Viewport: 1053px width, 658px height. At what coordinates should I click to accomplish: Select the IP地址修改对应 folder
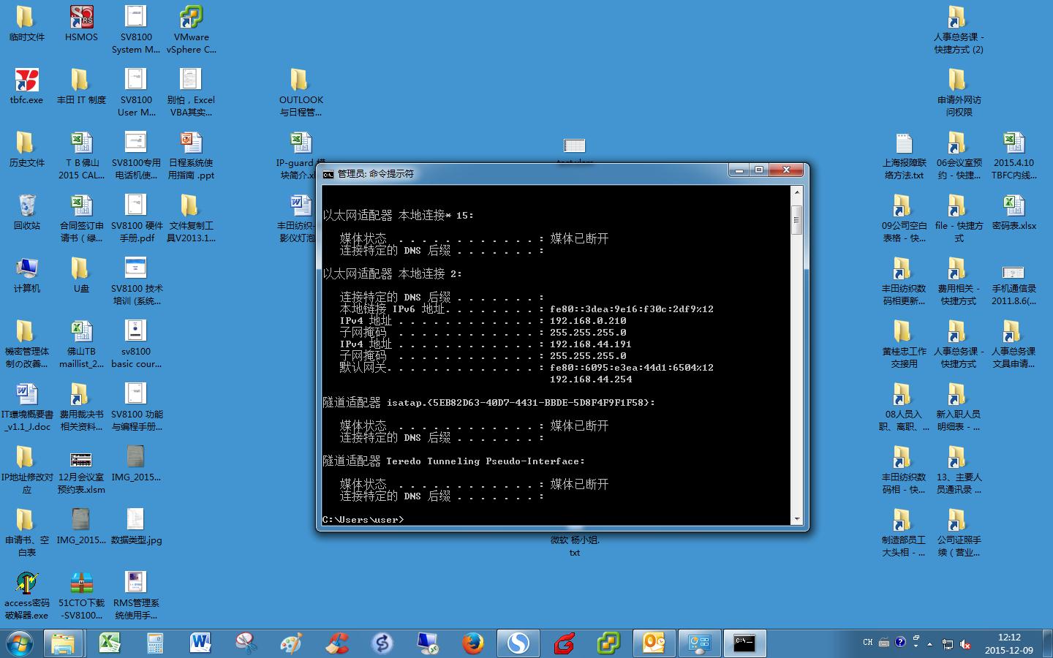26,469
